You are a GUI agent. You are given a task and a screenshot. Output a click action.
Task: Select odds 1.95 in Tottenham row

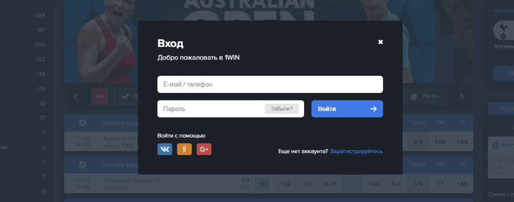tap(462, 184)
